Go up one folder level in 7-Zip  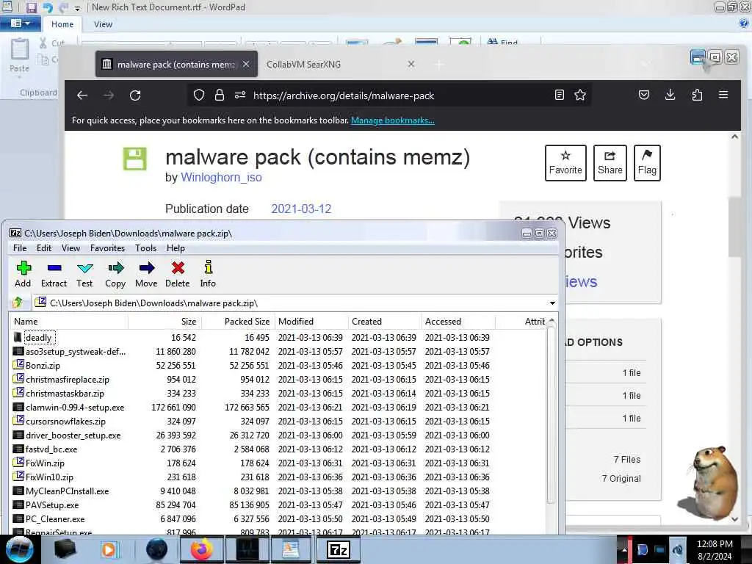pyautogui.click(x=18, y=303)
